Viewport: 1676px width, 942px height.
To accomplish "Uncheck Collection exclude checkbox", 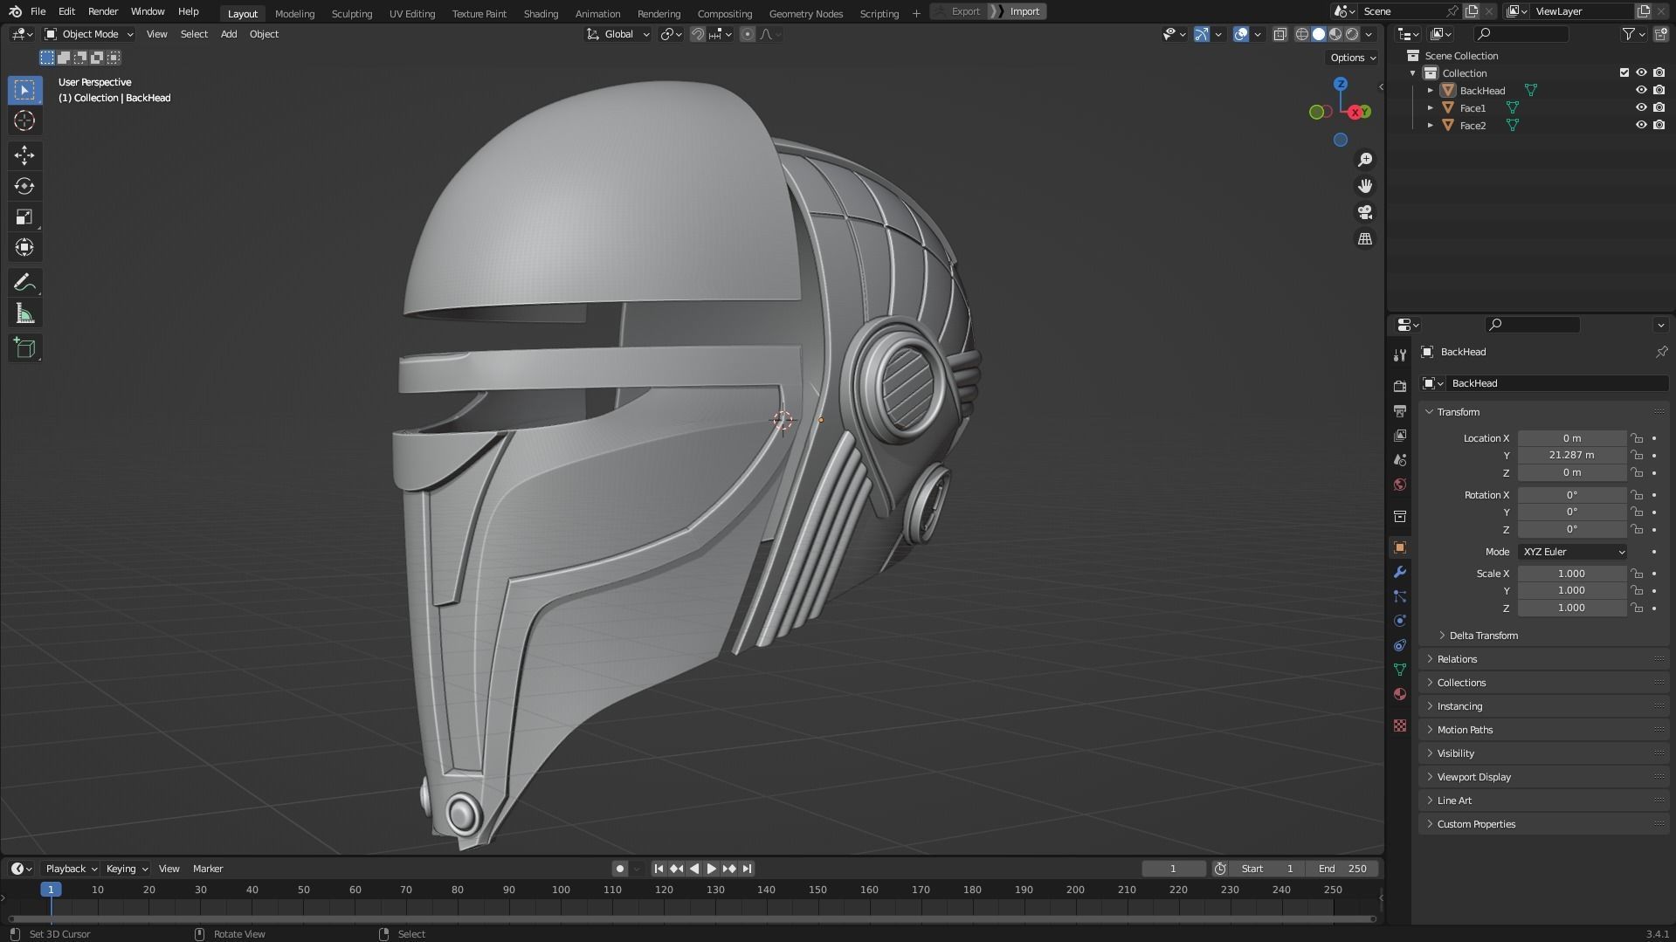I will [x=1624, y=72].
